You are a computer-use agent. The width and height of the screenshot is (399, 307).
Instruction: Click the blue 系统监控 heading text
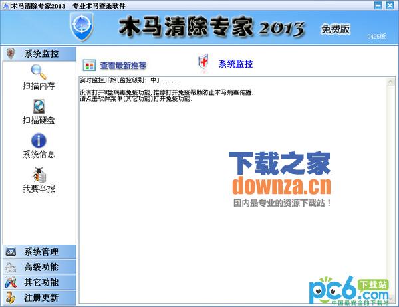click(235, 64)
